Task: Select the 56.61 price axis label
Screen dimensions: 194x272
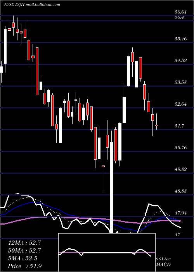Action: (x=180, y=12)
